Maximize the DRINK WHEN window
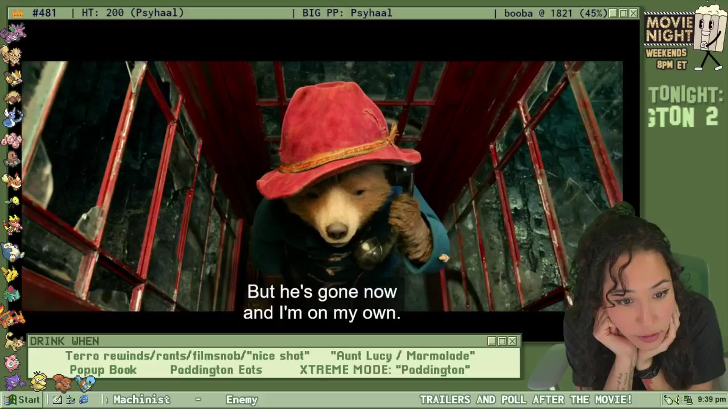728x409 pixels. tap(502, 341)
